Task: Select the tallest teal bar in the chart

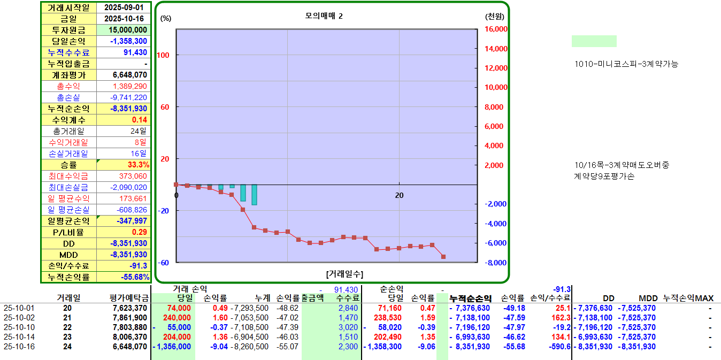Action: pos(254,195)
